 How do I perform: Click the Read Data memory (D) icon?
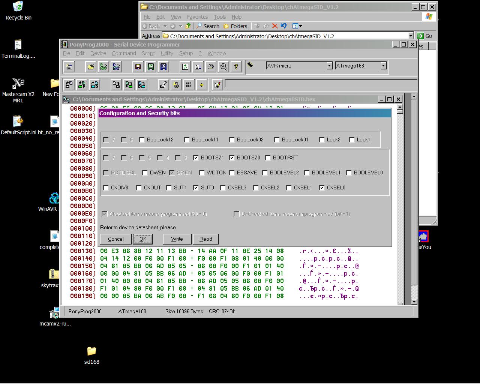click(x=94, y=85)
